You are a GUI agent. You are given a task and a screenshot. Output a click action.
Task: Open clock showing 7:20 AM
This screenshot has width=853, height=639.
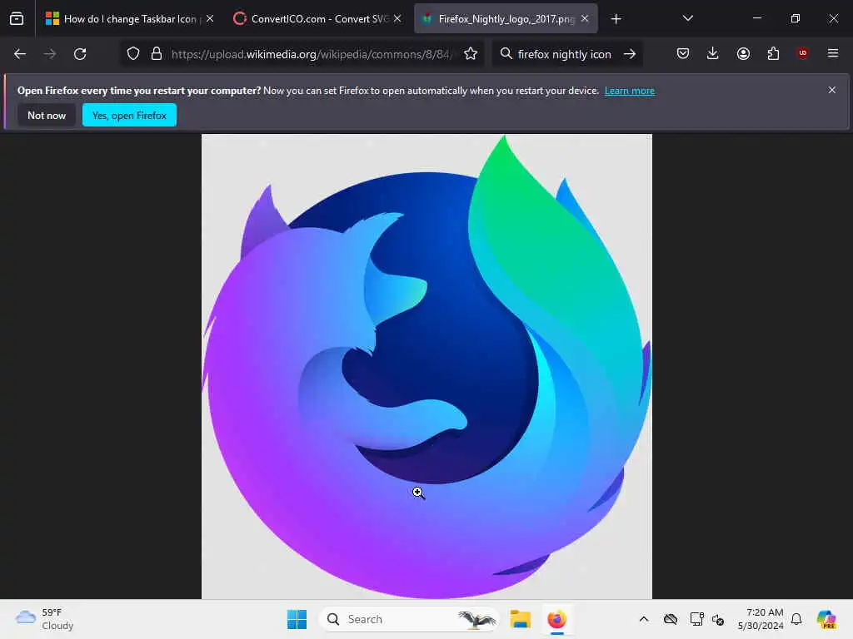761,619
